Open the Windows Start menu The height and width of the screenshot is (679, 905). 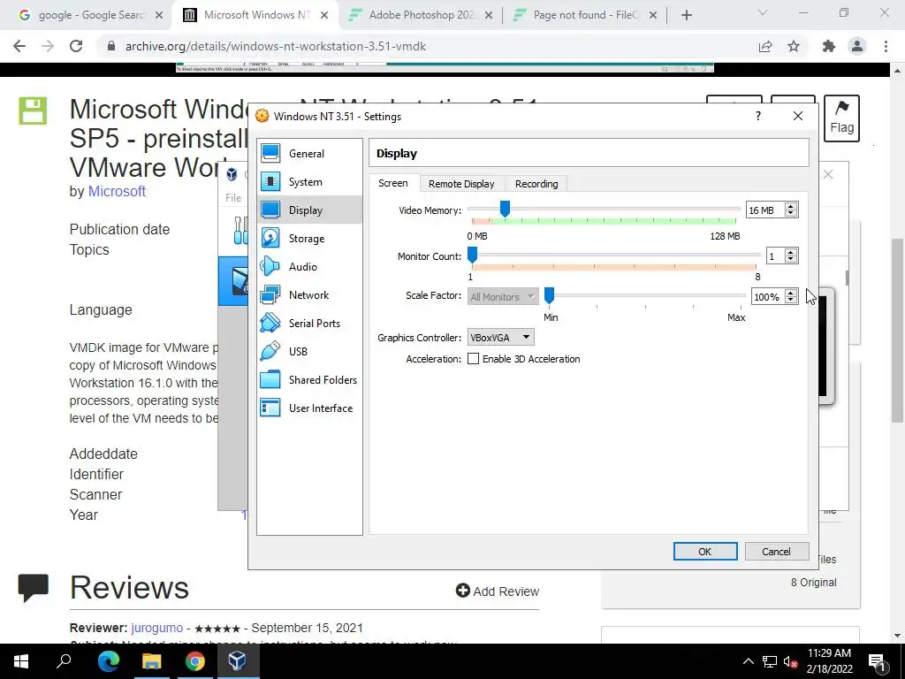pyautogui.click(x=21, y=661)
